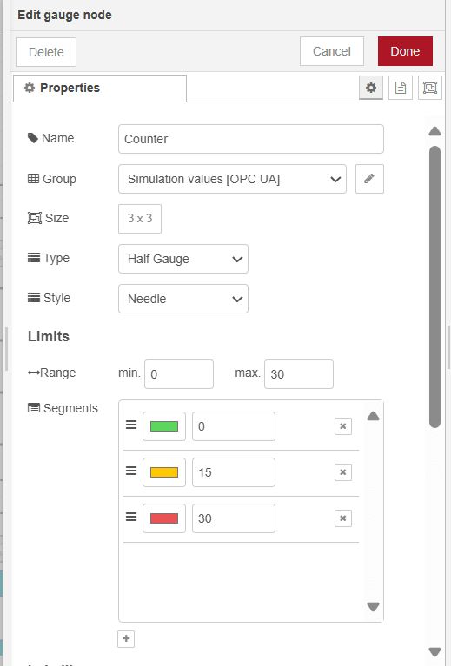Remove the green segment at 0

[343, 426]
